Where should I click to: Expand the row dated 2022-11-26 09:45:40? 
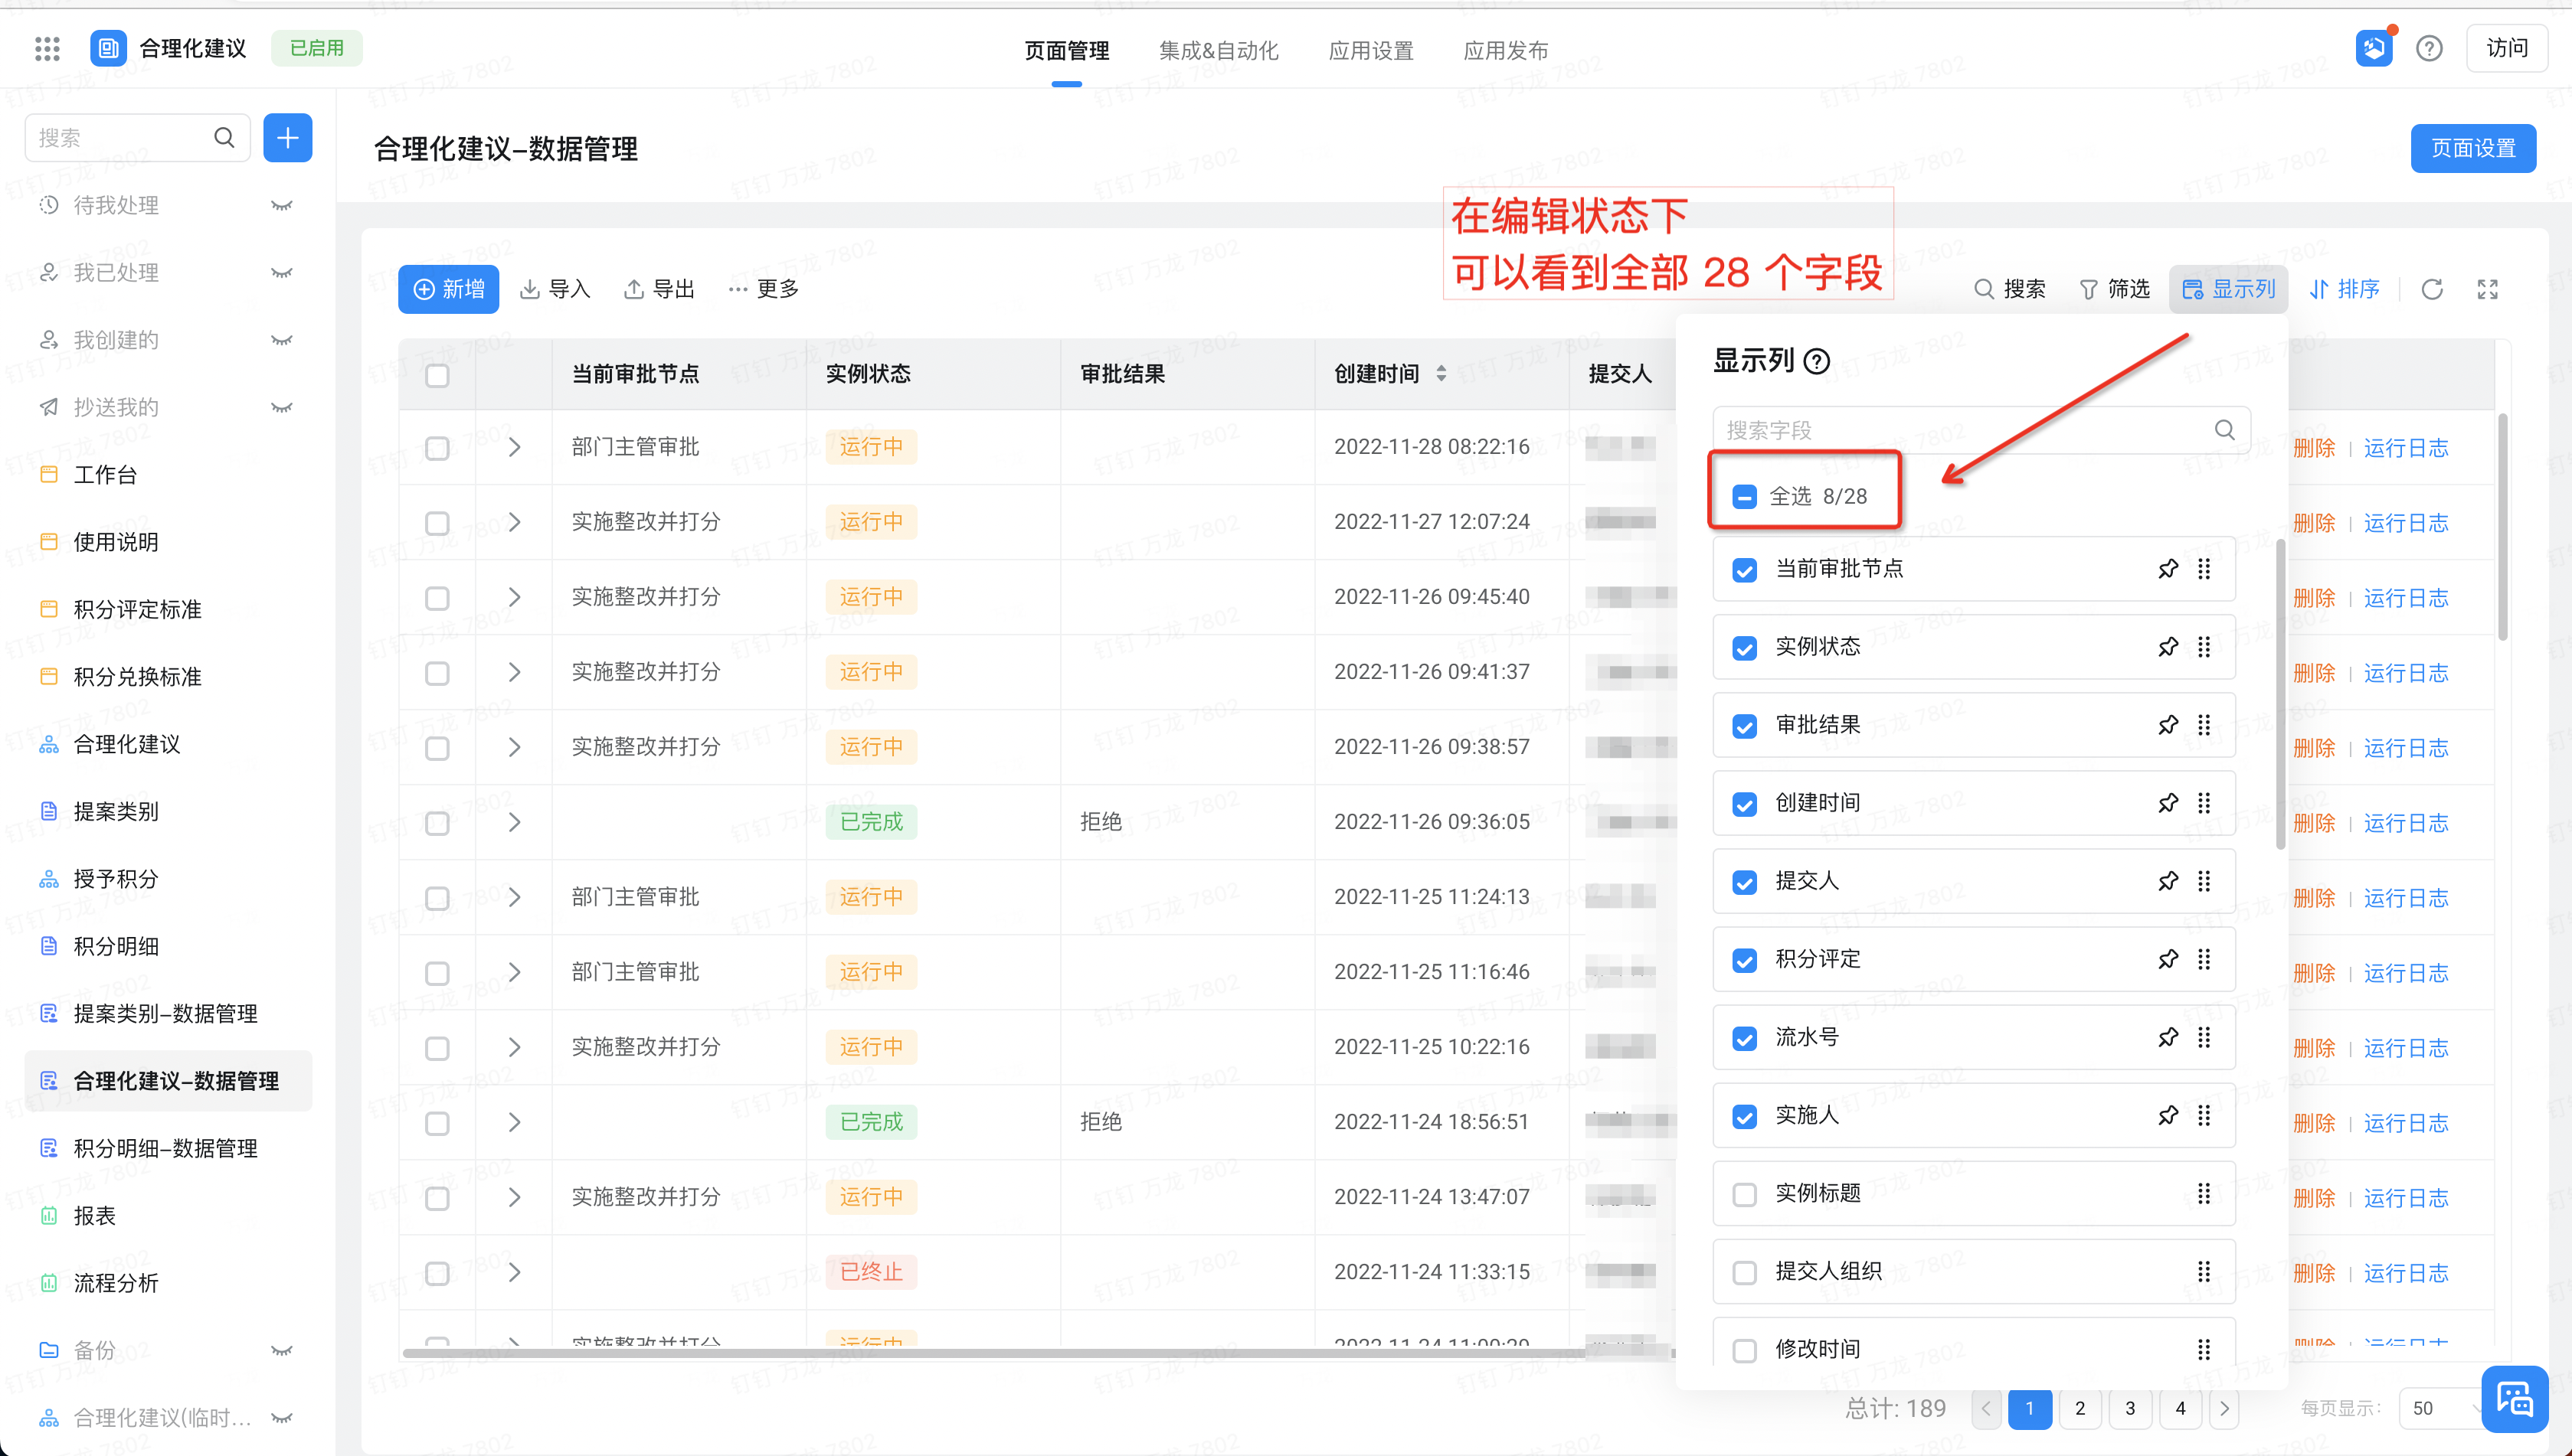tap(514, 597)
